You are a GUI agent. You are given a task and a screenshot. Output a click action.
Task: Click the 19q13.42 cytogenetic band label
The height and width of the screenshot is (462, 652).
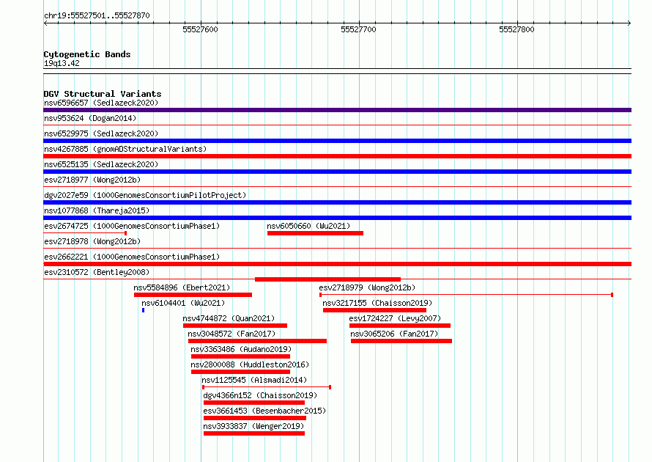(x=62, y=63)
